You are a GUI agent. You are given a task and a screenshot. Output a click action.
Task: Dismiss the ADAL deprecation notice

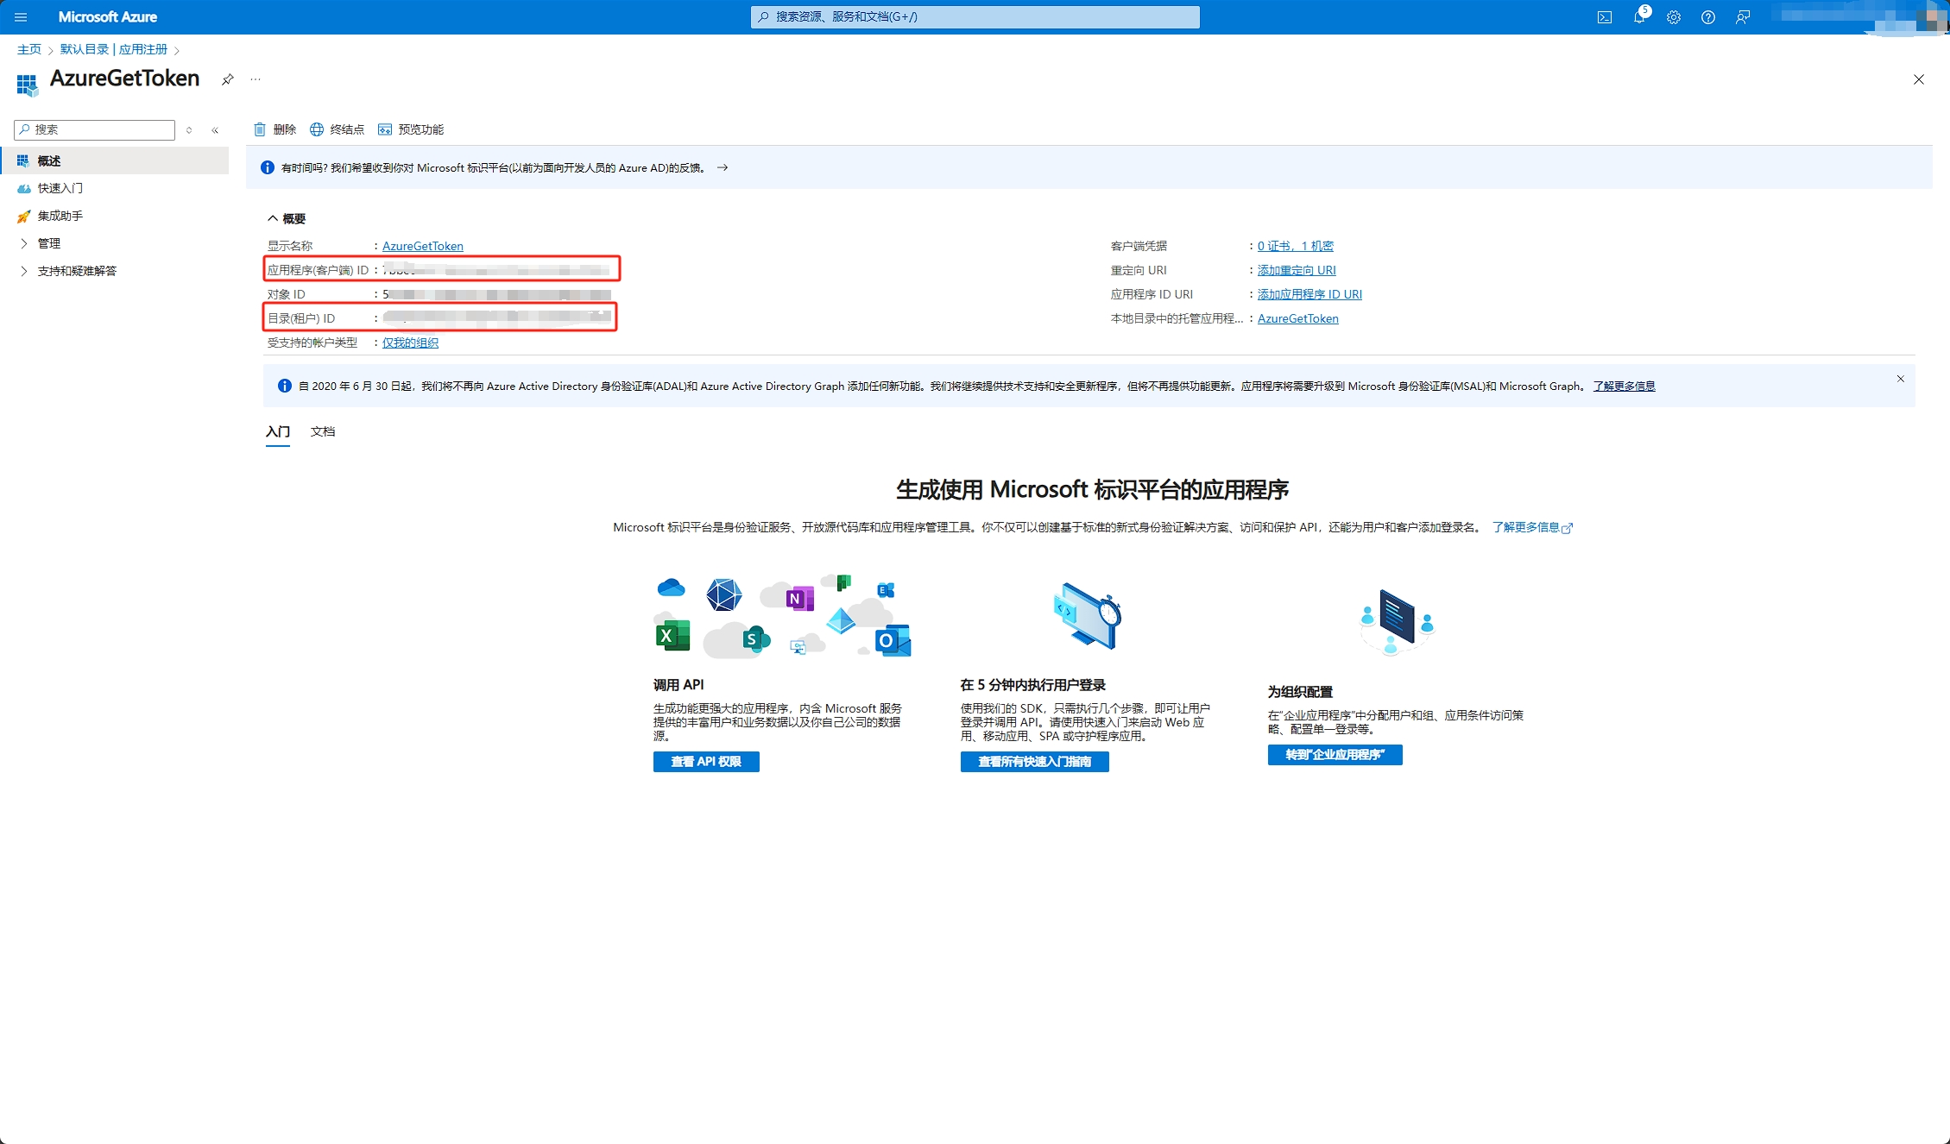click(x=1900, y=379)
